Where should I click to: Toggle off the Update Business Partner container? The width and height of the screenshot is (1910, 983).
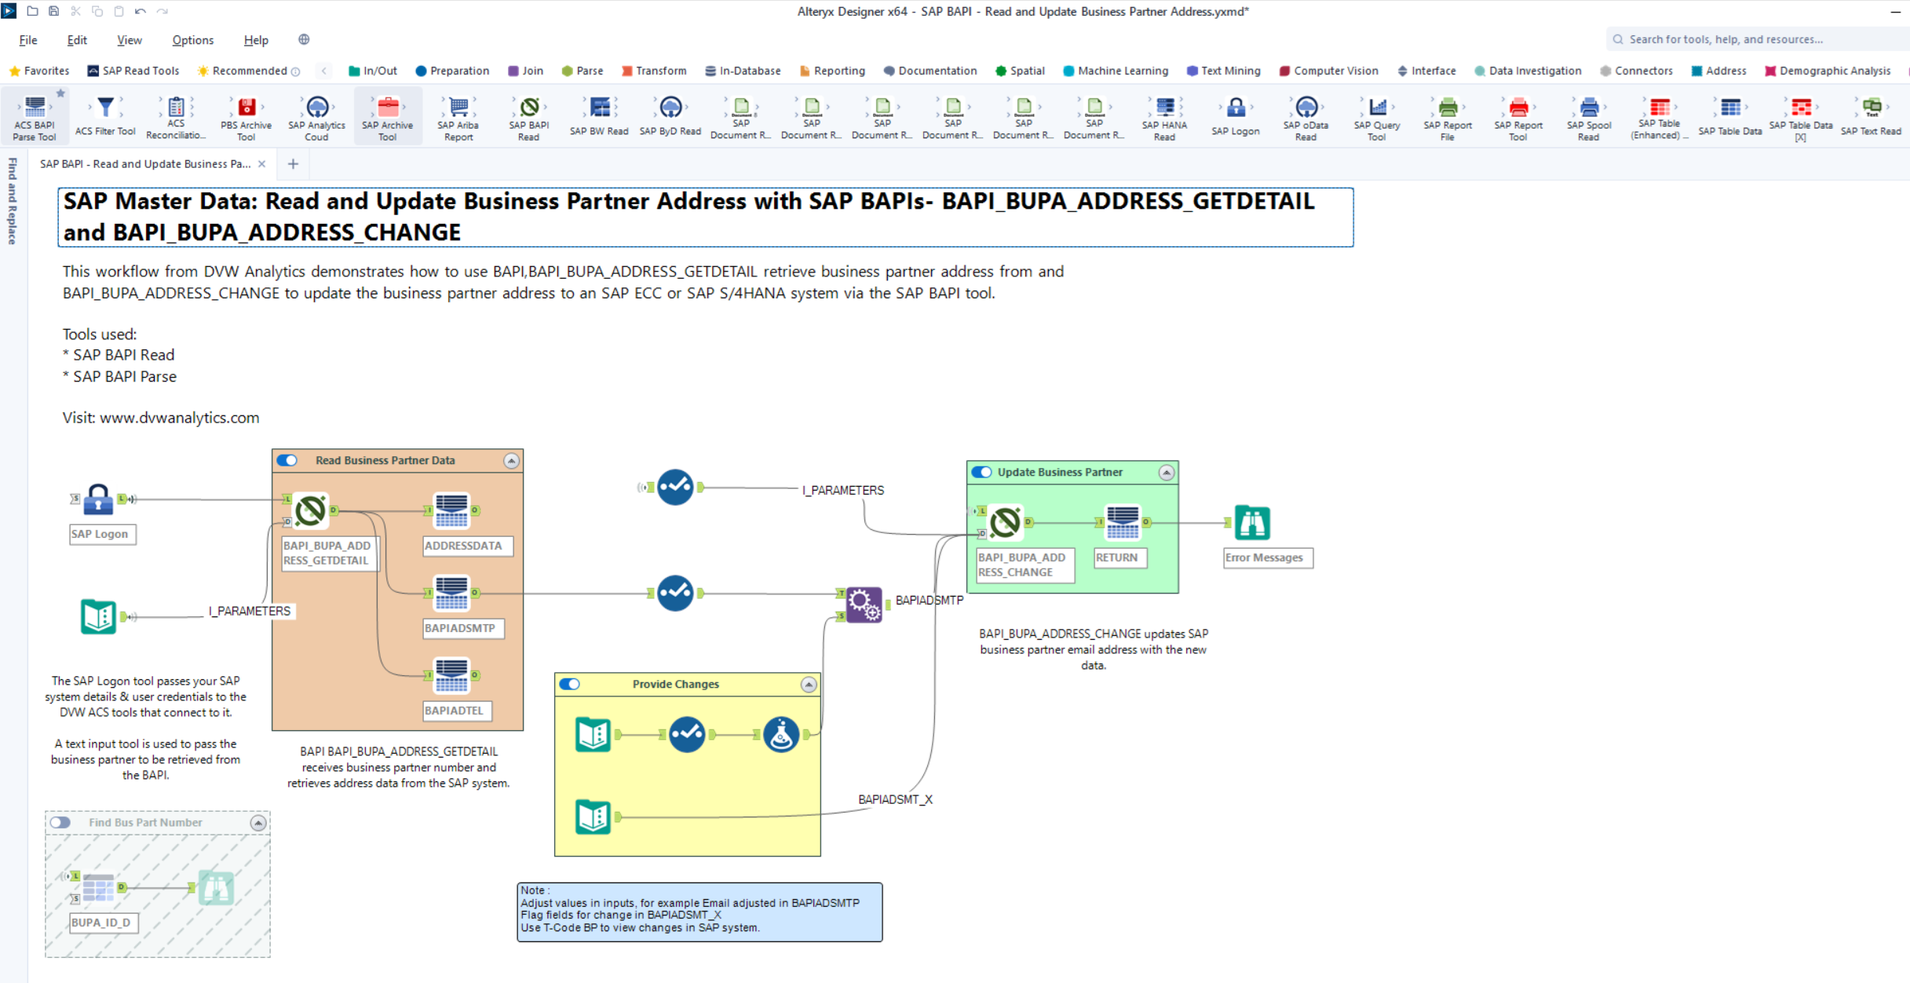click(981, 473)
